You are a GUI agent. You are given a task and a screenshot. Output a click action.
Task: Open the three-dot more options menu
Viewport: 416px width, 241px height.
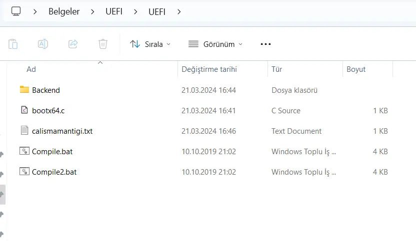click(265, 44)
